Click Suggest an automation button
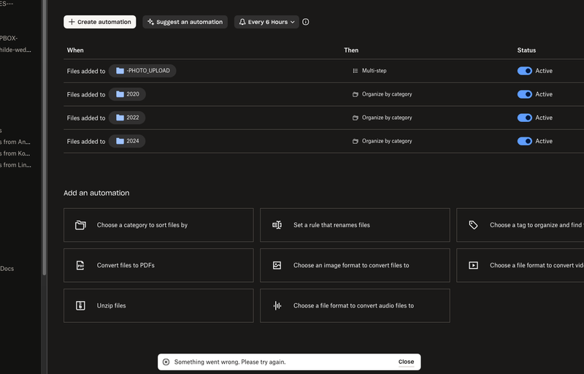Screen dimensions: 584x374 coord(185,22)
